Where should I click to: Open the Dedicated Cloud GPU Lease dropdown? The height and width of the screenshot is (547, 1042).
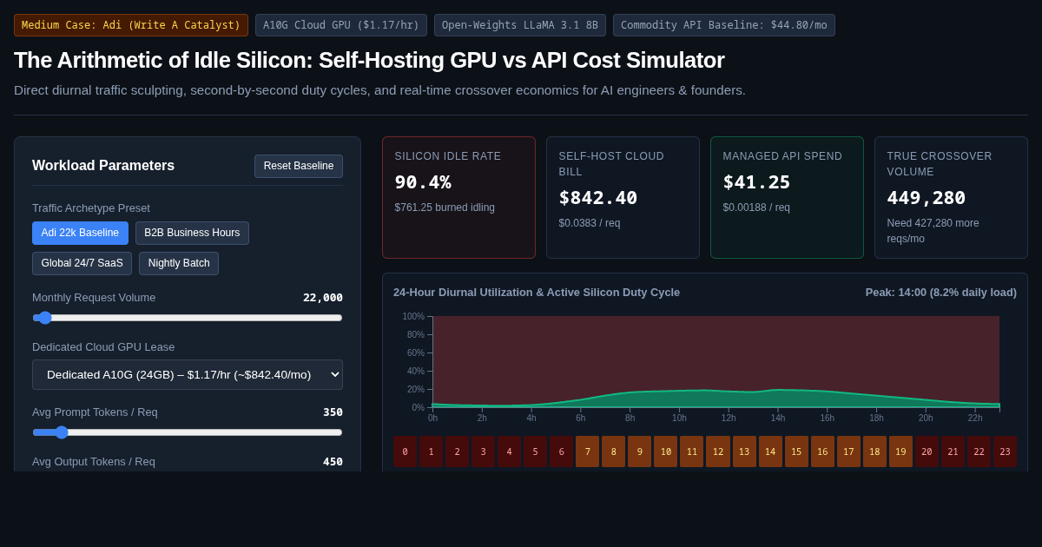(188, 374)
